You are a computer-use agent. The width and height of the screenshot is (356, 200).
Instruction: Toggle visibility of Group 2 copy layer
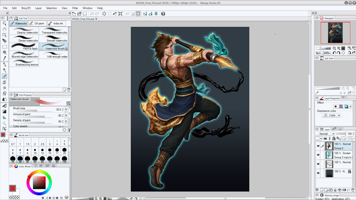(318, 155)
